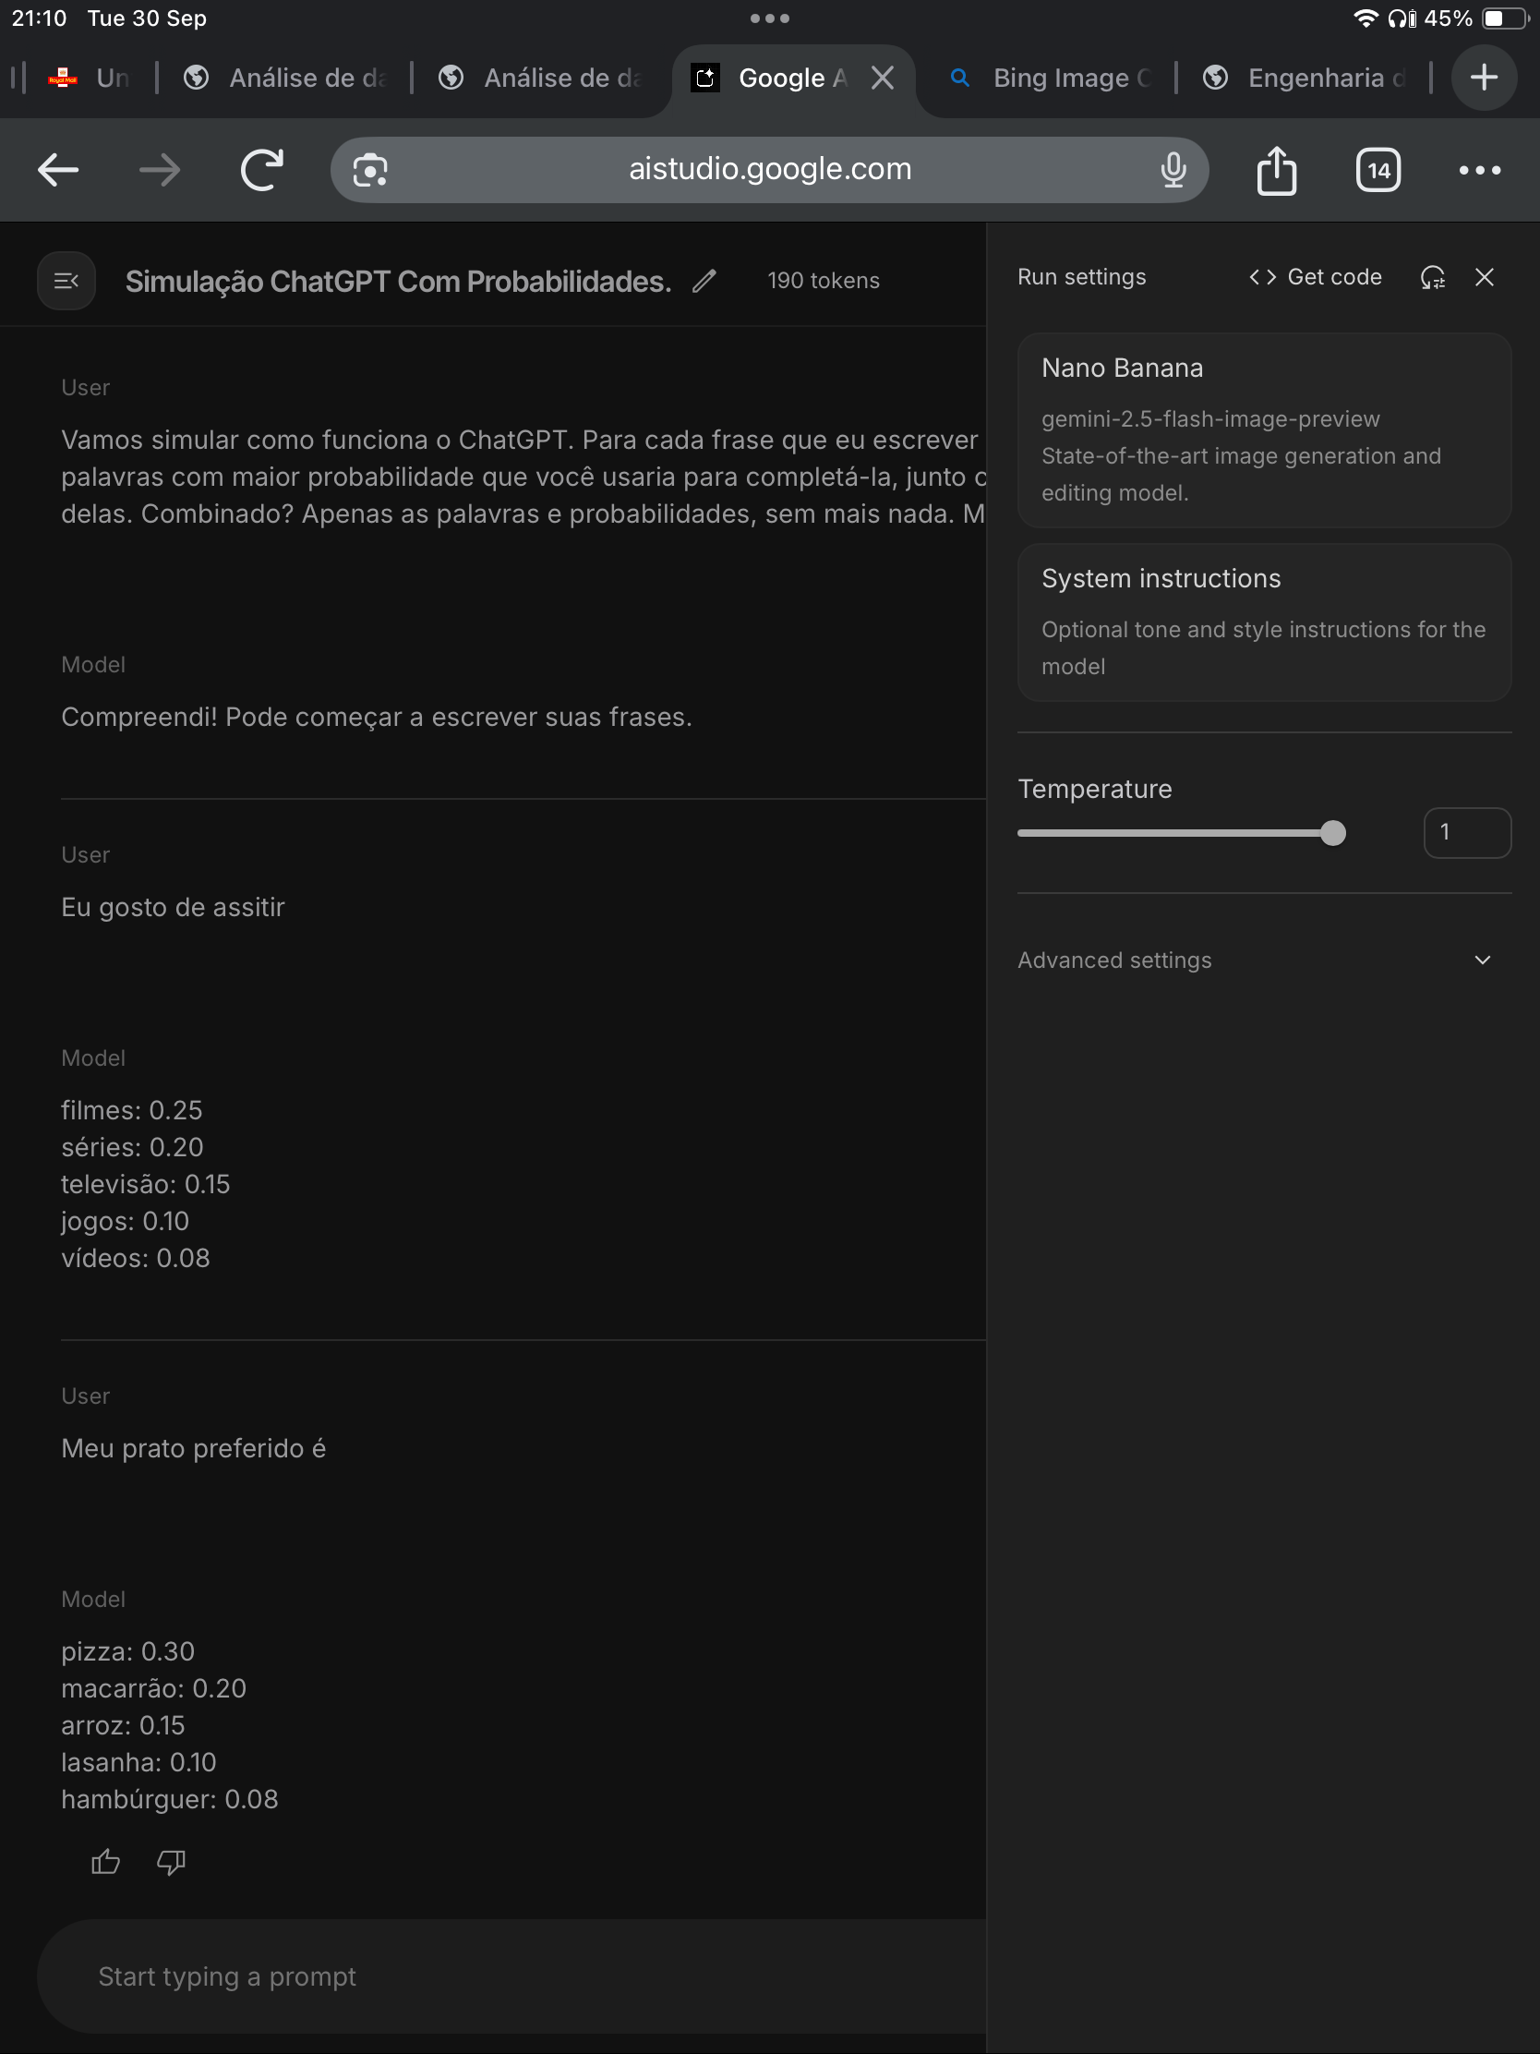
Task: Reload the aistudio page
Action: point(262,170)
